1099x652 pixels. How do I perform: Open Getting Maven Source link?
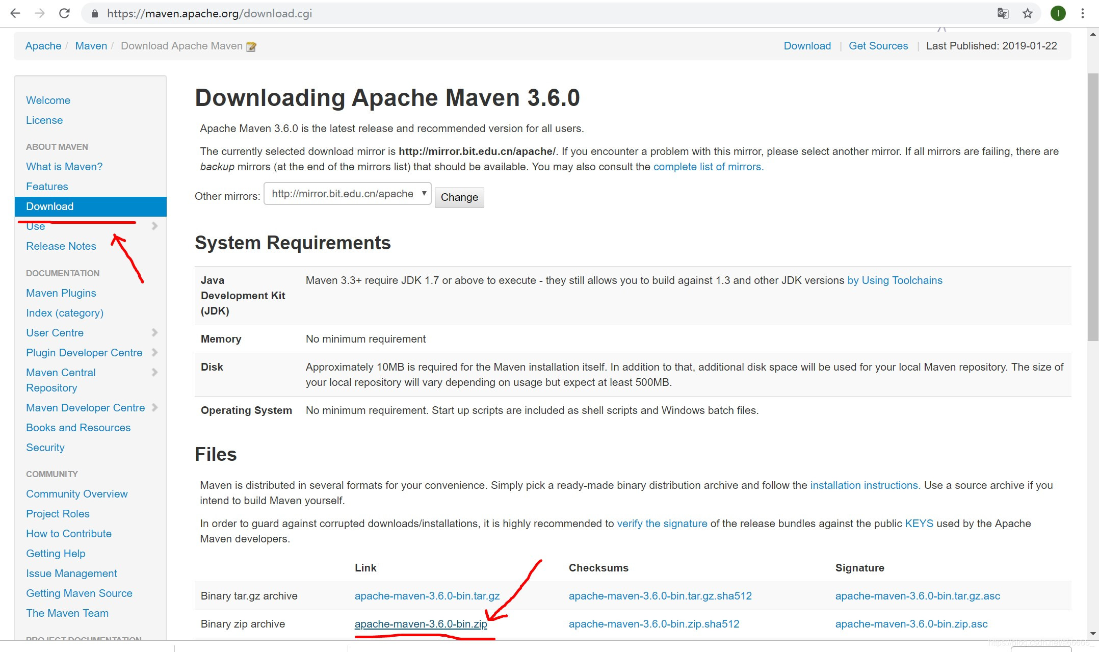coord(79,593)
